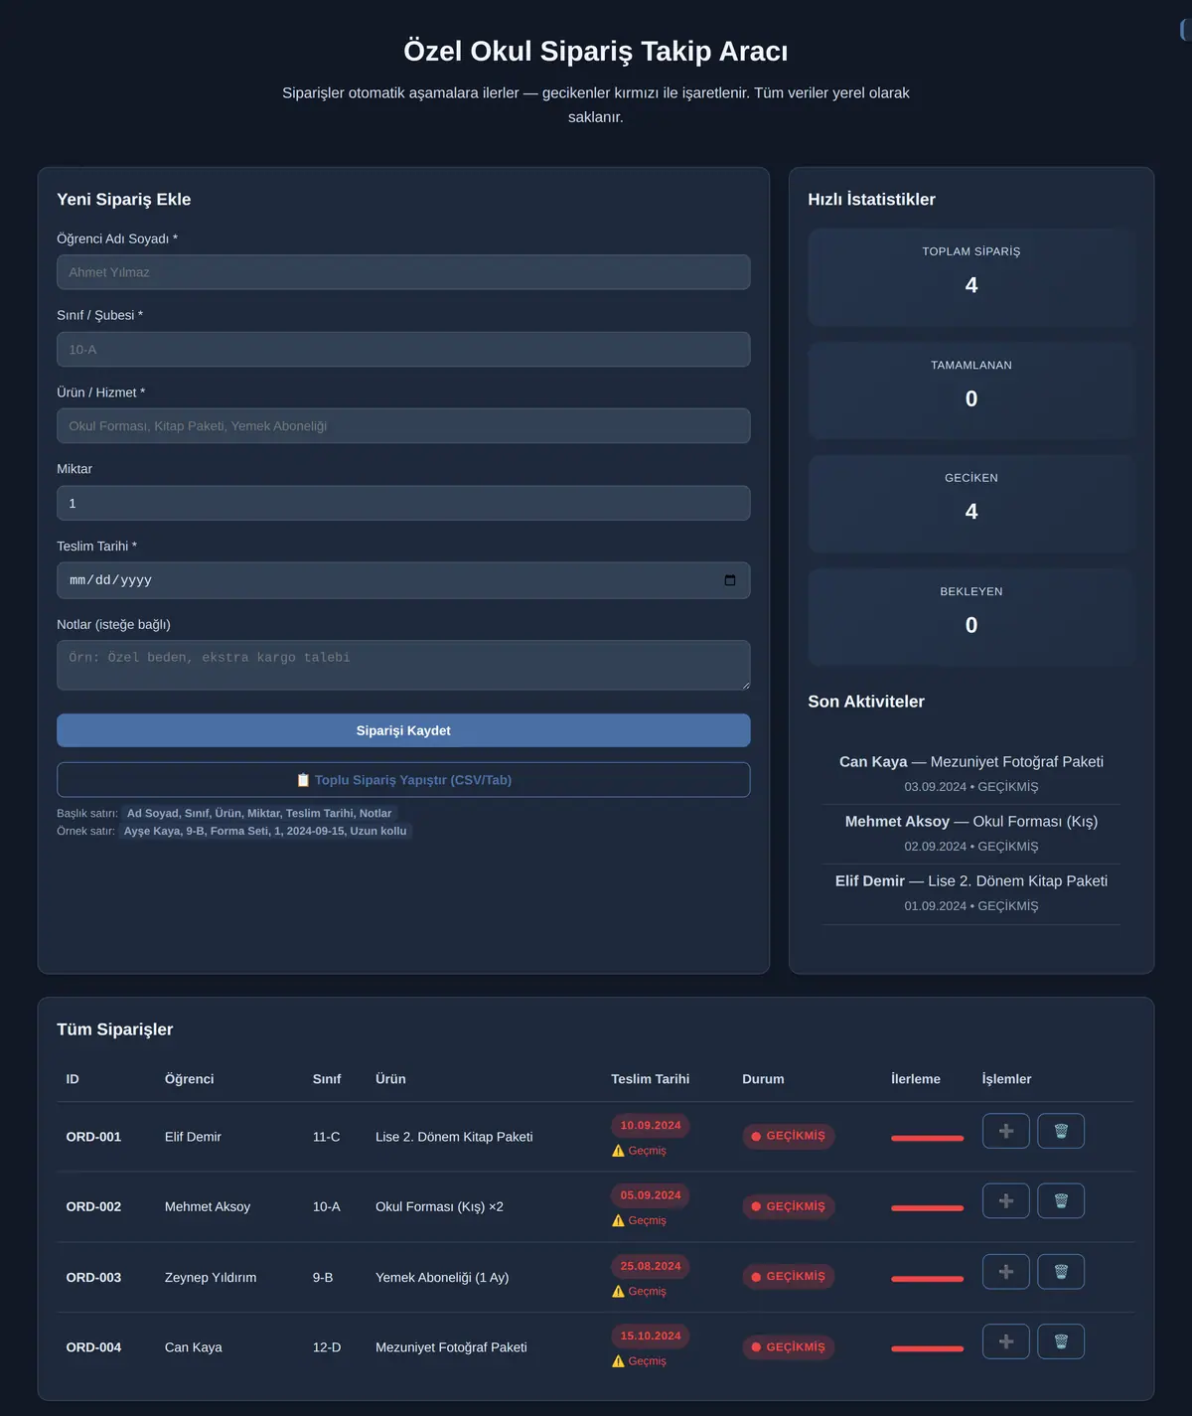
Task: Advance order ORD-001 with the plus icon
Action: (1005, 1131)
